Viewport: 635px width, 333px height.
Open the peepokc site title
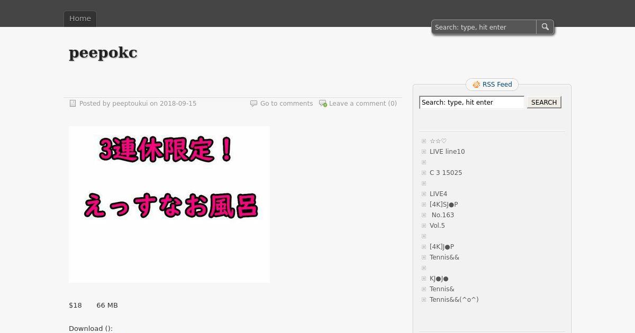[x=103, y=53]
